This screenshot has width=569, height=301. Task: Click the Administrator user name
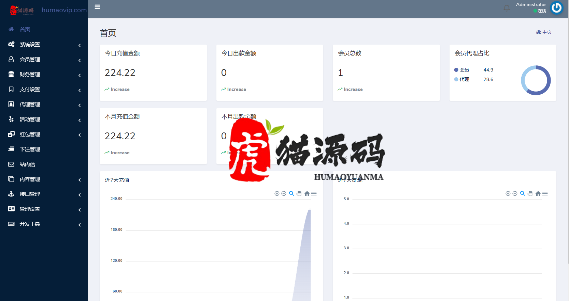tap(531, 4)
